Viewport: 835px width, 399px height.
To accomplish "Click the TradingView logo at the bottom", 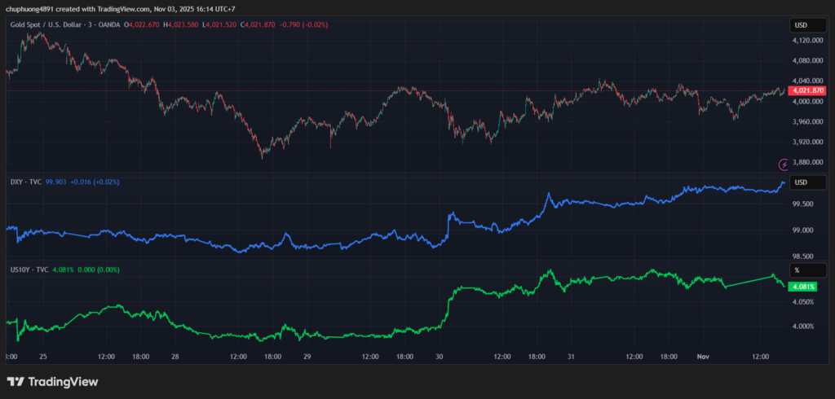I will point(52,381).
